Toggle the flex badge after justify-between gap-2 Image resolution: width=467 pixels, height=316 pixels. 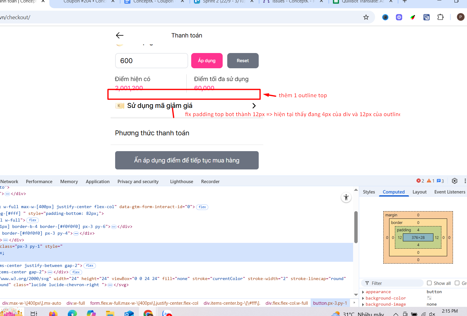89,266
